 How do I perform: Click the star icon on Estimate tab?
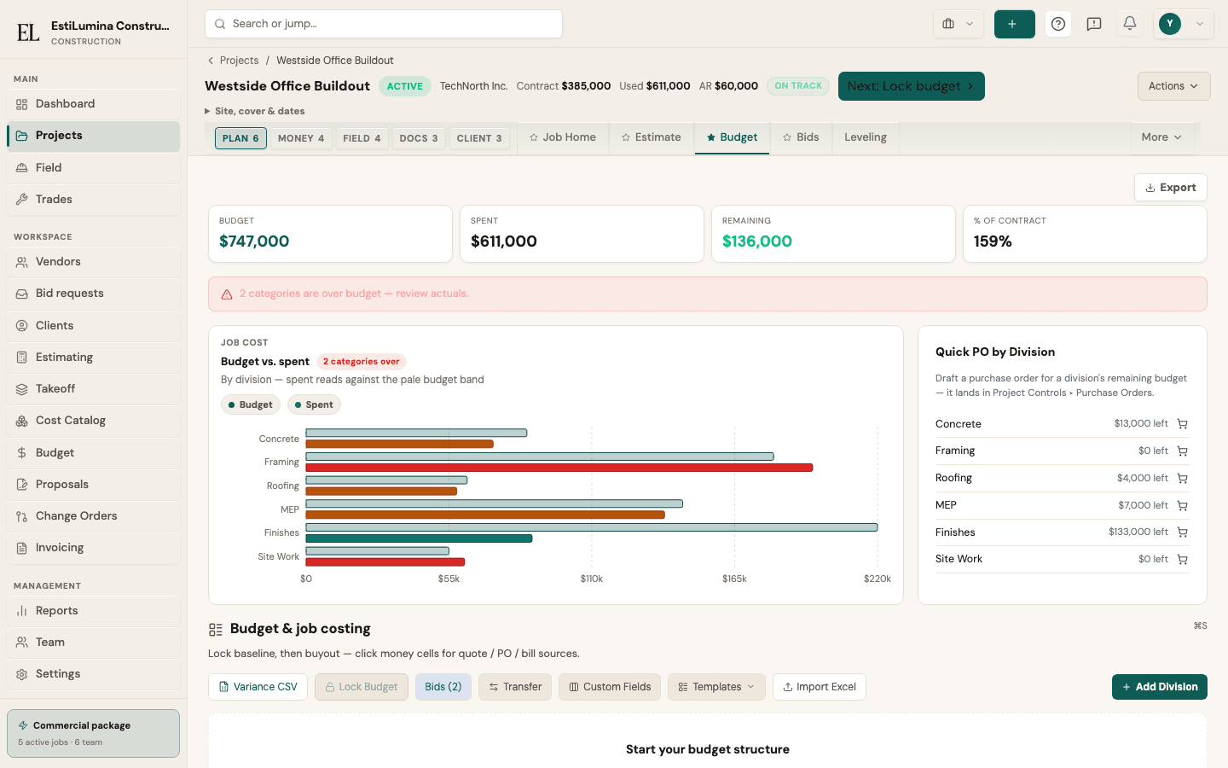pyautogui.click(x=626, y=137)
